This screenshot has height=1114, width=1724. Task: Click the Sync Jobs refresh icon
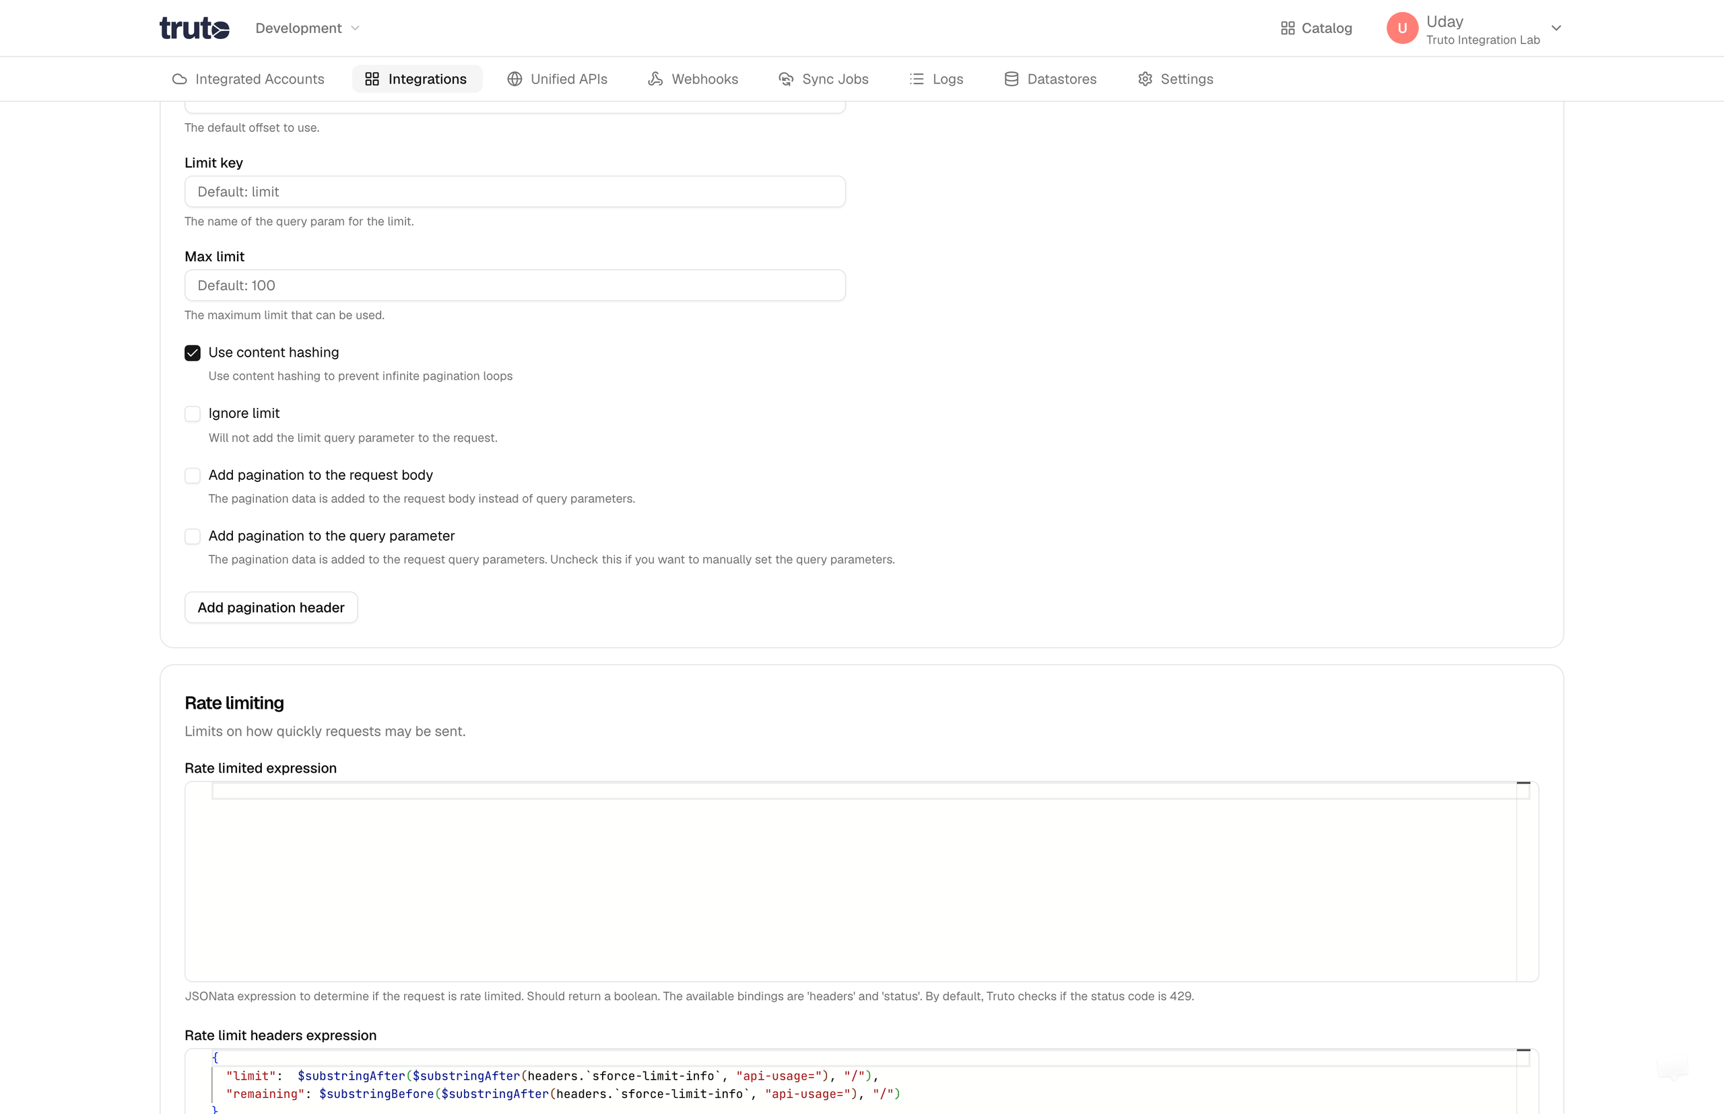[x=786, y=79]
